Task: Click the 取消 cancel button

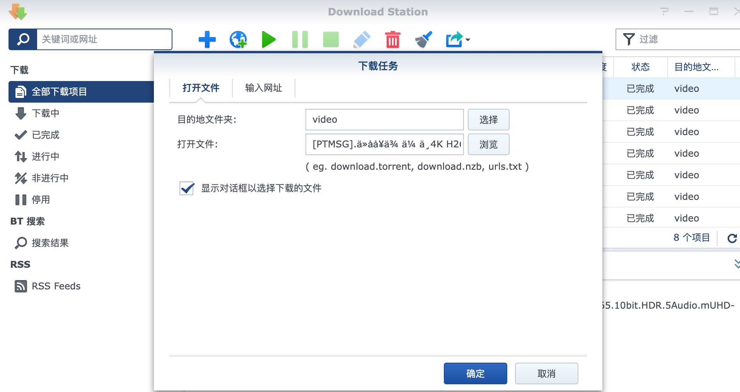Action: (547, 373)
